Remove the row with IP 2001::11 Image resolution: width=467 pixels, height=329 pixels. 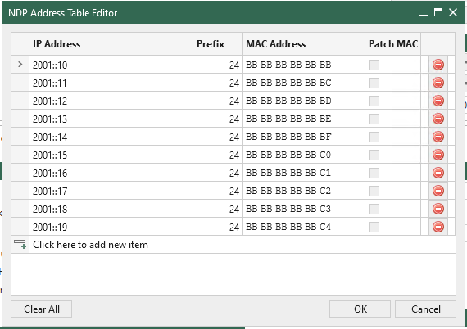pyautogui.click(x=438, y=83)
